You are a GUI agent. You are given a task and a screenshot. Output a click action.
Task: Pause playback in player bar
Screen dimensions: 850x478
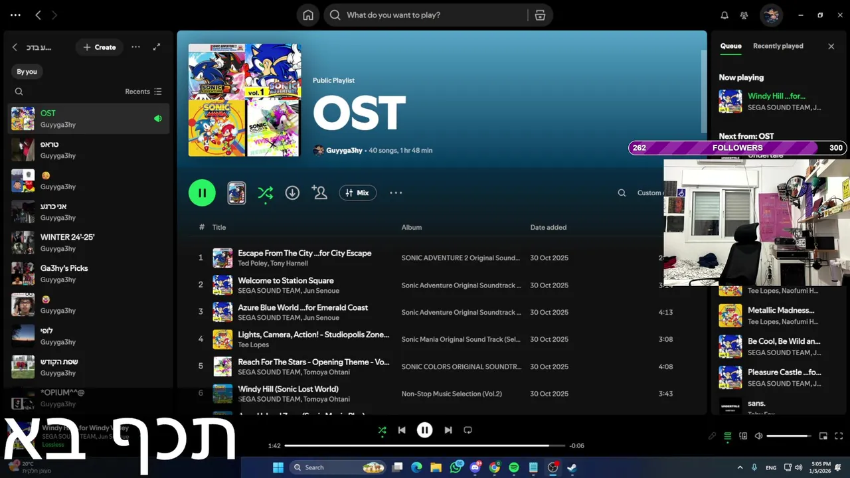click(425, 430)
